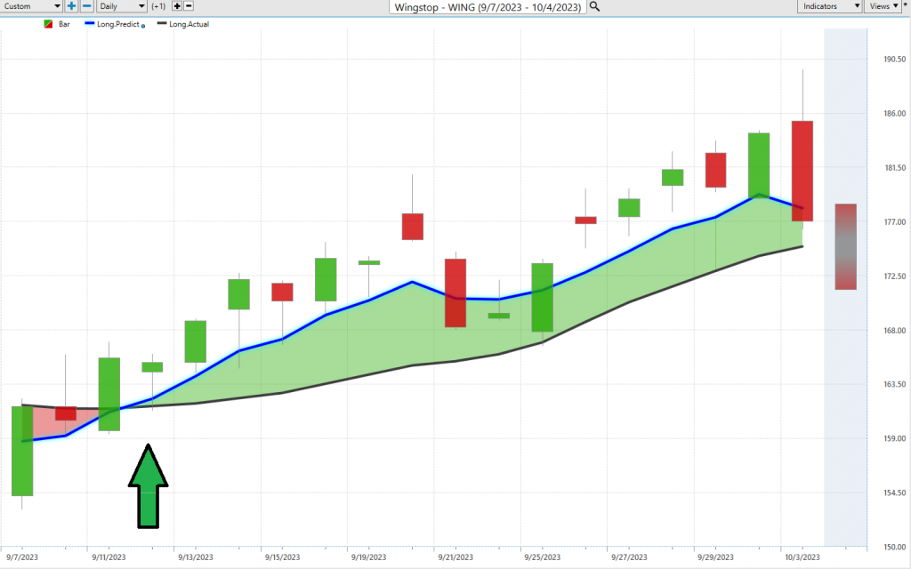Select the Long.Predict legend label
Screen dimensions: 911x569
coord(118,24)
